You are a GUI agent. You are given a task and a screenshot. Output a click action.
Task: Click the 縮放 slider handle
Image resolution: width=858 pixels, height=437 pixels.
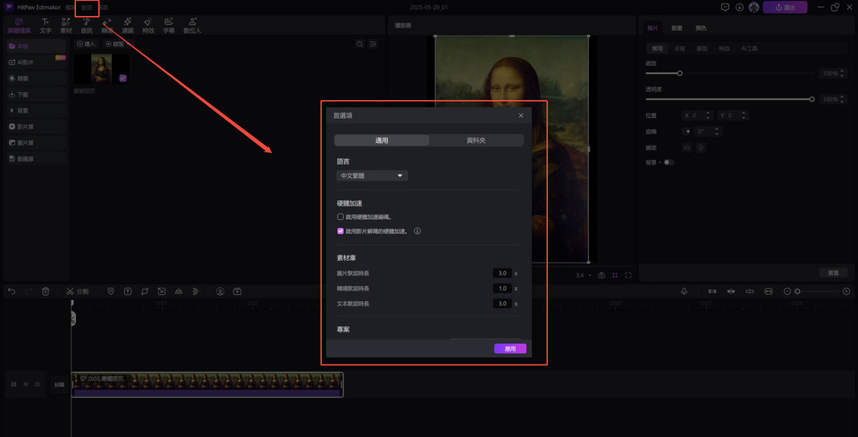[x=679, y=73]
